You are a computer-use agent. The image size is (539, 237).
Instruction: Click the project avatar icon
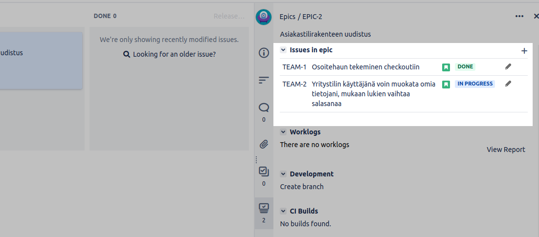tap(264, 17)
